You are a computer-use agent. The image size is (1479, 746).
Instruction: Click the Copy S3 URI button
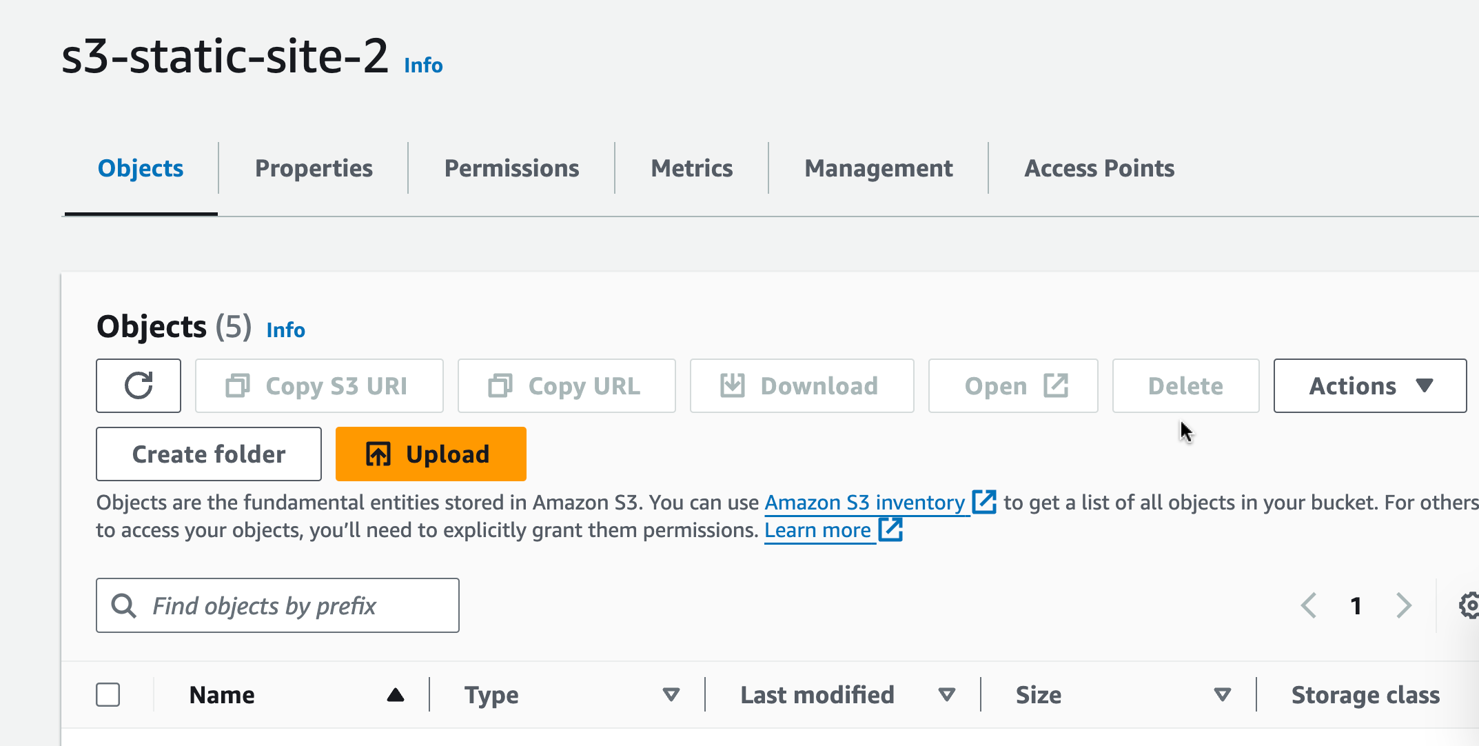[x=319, y=385]
